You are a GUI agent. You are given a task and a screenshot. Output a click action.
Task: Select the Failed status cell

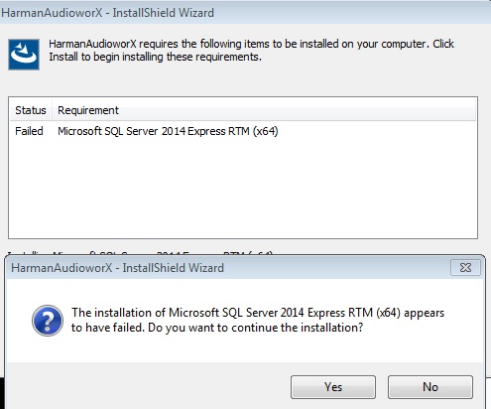29,131
